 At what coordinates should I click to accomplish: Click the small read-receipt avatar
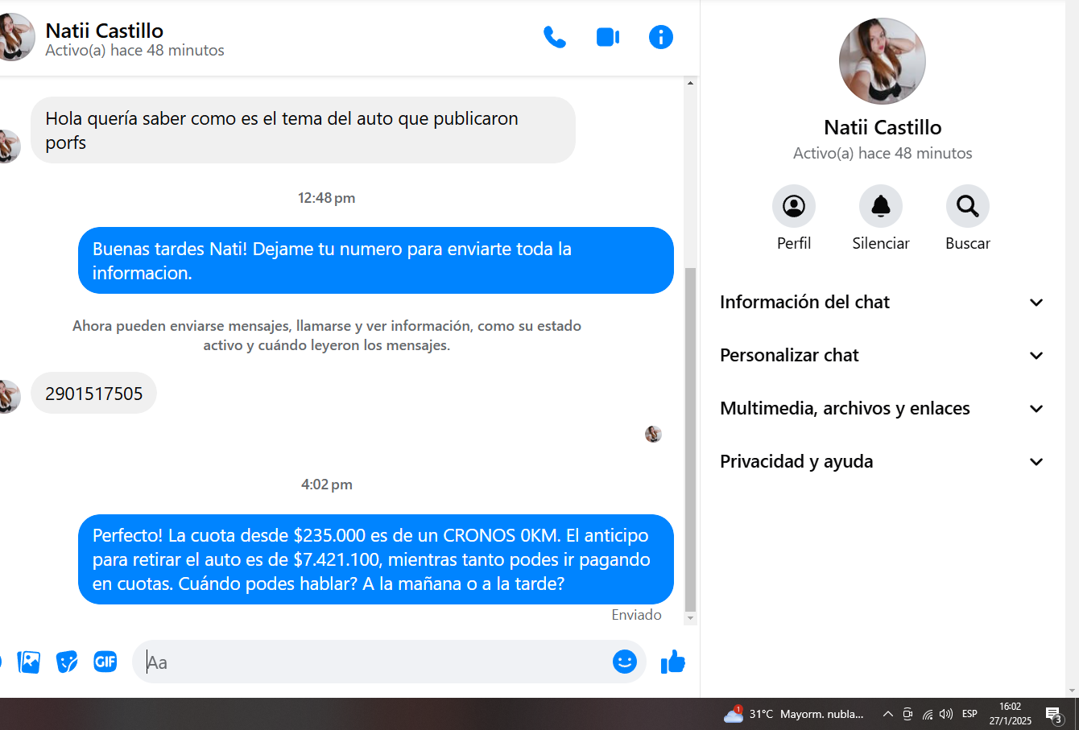click(x=653, y=435)
